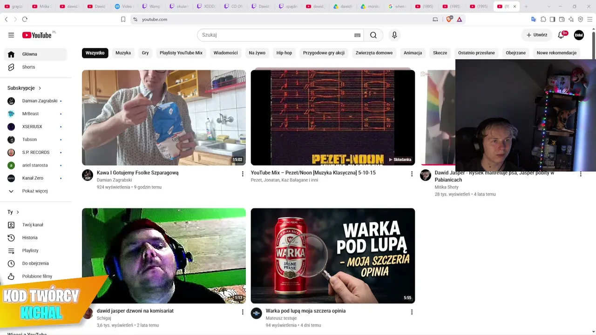Select the Gry filter chip
This screenshot has width=596, height=335.
[145, 53]
